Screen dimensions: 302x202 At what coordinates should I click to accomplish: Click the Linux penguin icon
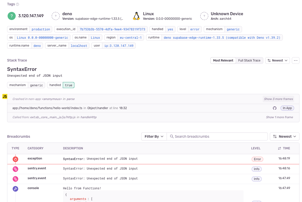point(136,16)
